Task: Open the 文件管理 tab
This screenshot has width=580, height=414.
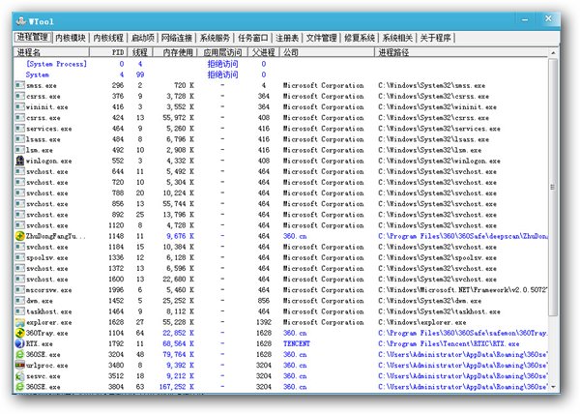Action: pyautogui.click(x=321, y=38)
